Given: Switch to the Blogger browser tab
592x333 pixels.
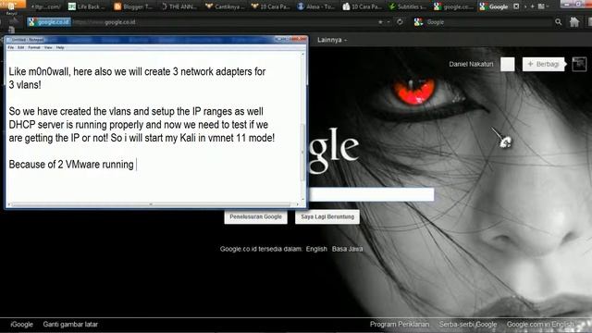Looking at the screenshot, I should (x=133, y=6).
